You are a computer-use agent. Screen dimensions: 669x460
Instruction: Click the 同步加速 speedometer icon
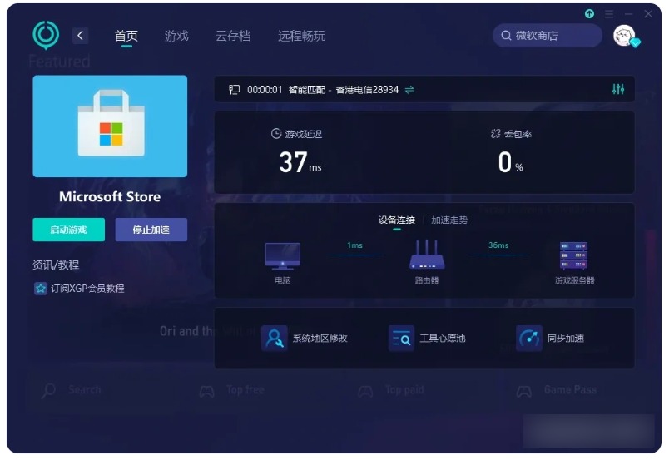529,339
